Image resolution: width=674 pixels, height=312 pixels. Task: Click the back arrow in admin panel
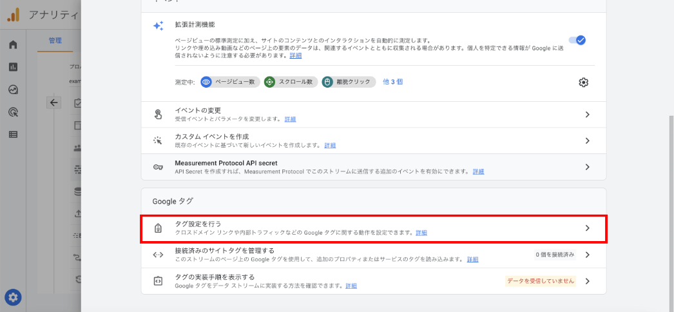click(x=53, y=102)
